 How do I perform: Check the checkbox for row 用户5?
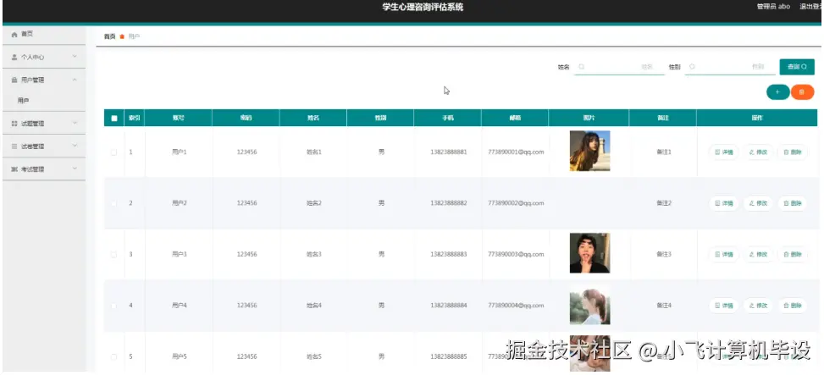pyautogui.click(x=113, y=356)
